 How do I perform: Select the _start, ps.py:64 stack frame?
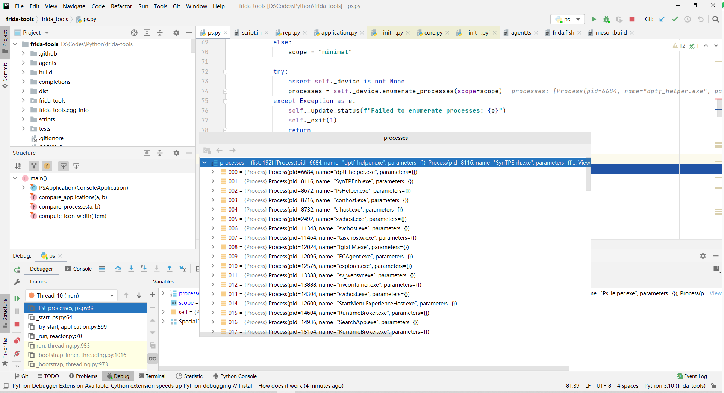coord(55,317)
